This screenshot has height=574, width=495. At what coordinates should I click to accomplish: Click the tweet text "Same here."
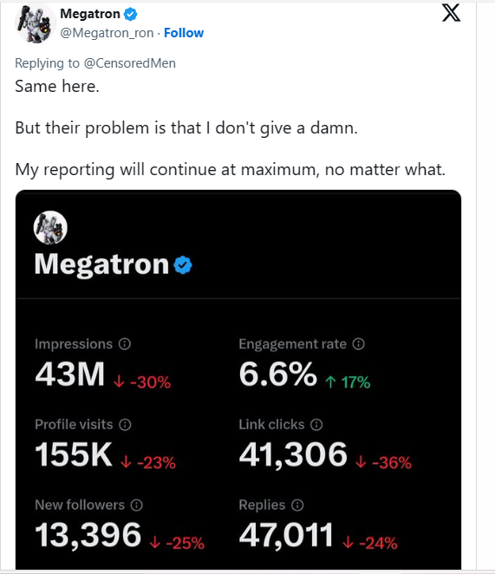57,87
